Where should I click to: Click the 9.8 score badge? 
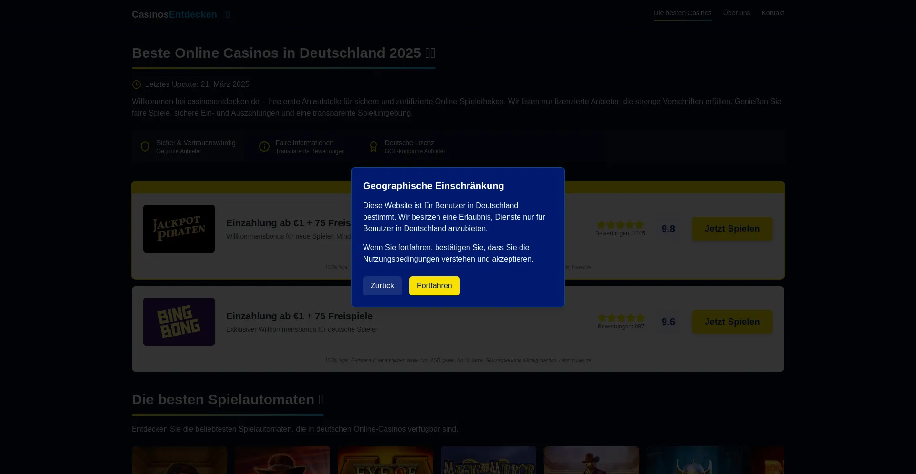(x=668, y=229)
